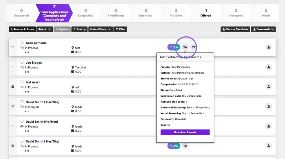Expand the Status Filters dropdown

(x=100, y=29)
